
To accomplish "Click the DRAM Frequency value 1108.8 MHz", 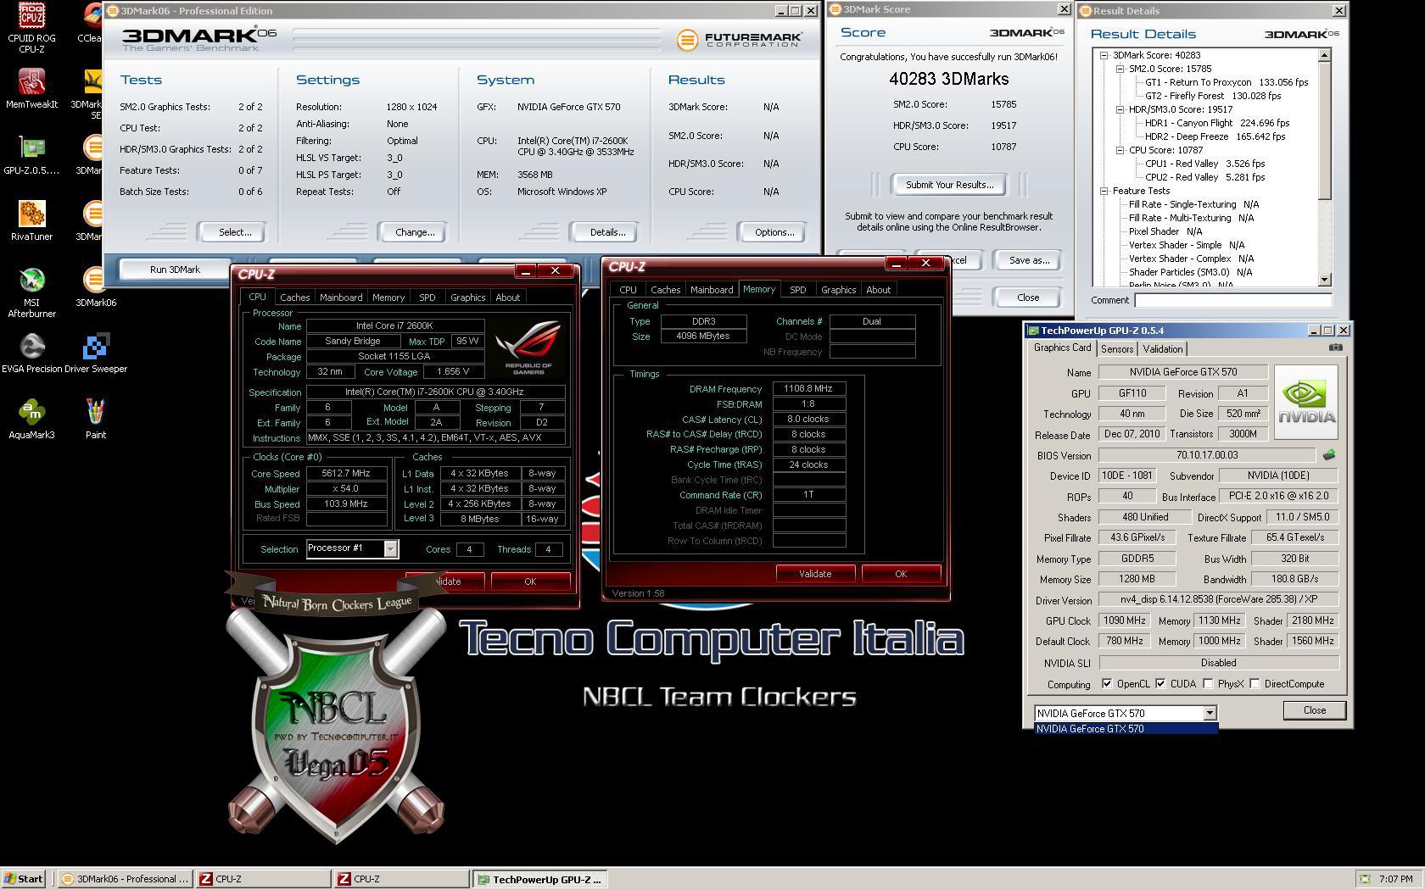I will [x=808, y=389].
